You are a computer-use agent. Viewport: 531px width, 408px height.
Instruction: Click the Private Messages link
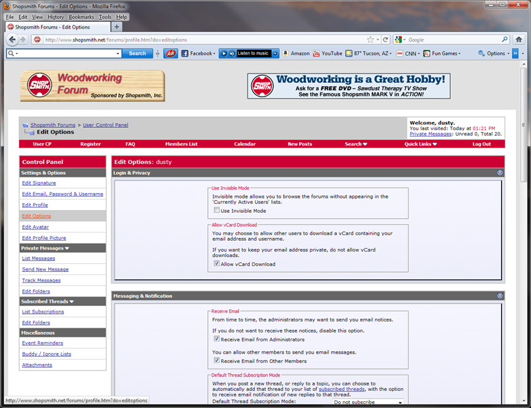click(x=430, y=134)
